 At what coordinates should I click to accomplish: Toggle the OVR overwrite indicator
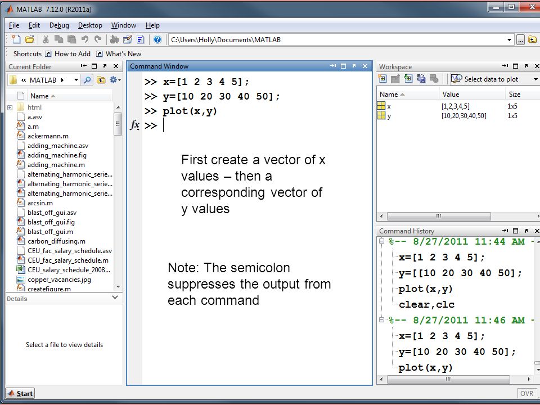click(527, 394)
